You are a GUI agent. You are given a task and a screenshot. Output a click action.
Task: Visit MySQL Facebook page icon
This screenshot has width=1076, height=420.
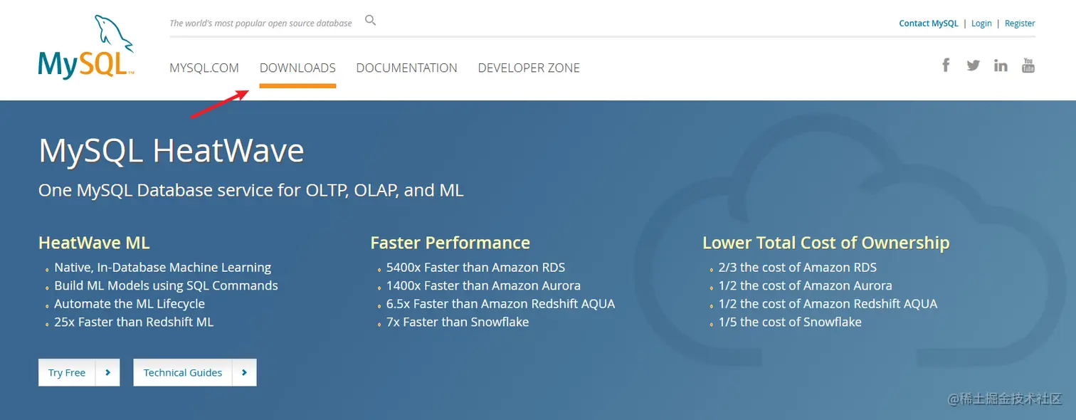[x=946, y=65]
